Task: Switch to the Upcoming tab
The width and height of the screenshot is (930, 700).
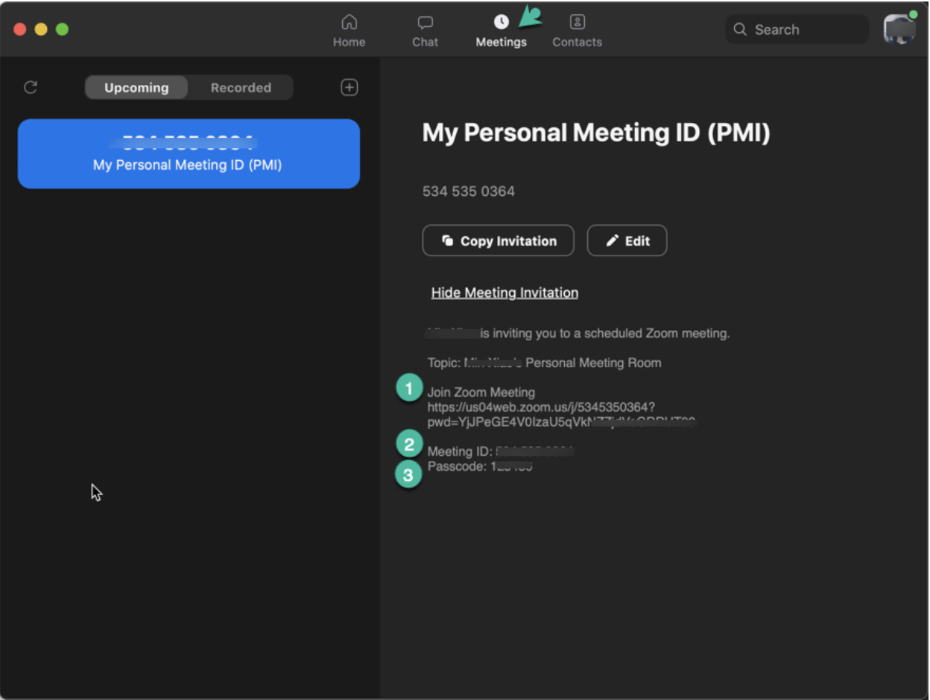Action: point(136,87)
